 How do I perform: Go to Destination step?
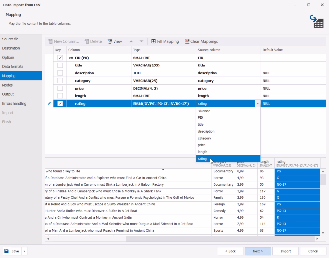(x=21, y=48)
